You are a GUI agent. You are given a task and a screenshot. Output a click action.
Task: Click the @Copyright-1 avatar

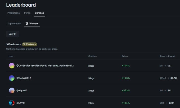click(12, 78)
